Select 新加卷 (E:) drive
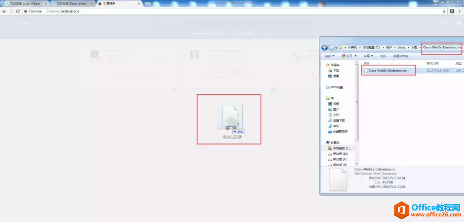Image resolution: width=464 pixels, height=222 pixels. [x=338, y=159]
